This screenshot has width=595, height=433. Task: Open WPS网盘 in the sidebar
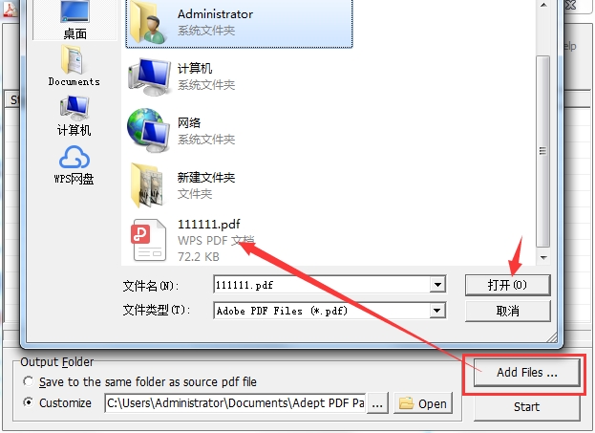click(x=74, y=165)
